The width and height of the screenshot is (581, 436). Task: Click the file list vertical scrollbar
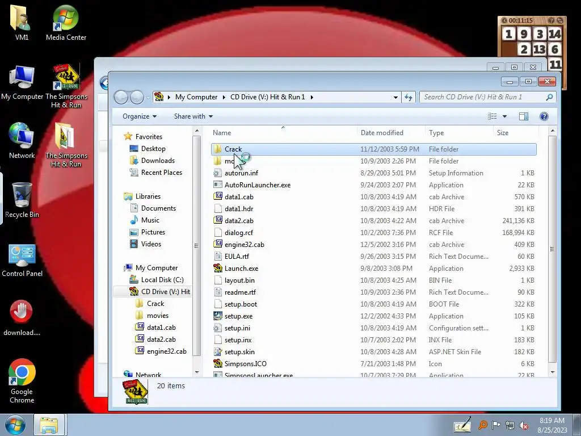(x=552, y=249)
